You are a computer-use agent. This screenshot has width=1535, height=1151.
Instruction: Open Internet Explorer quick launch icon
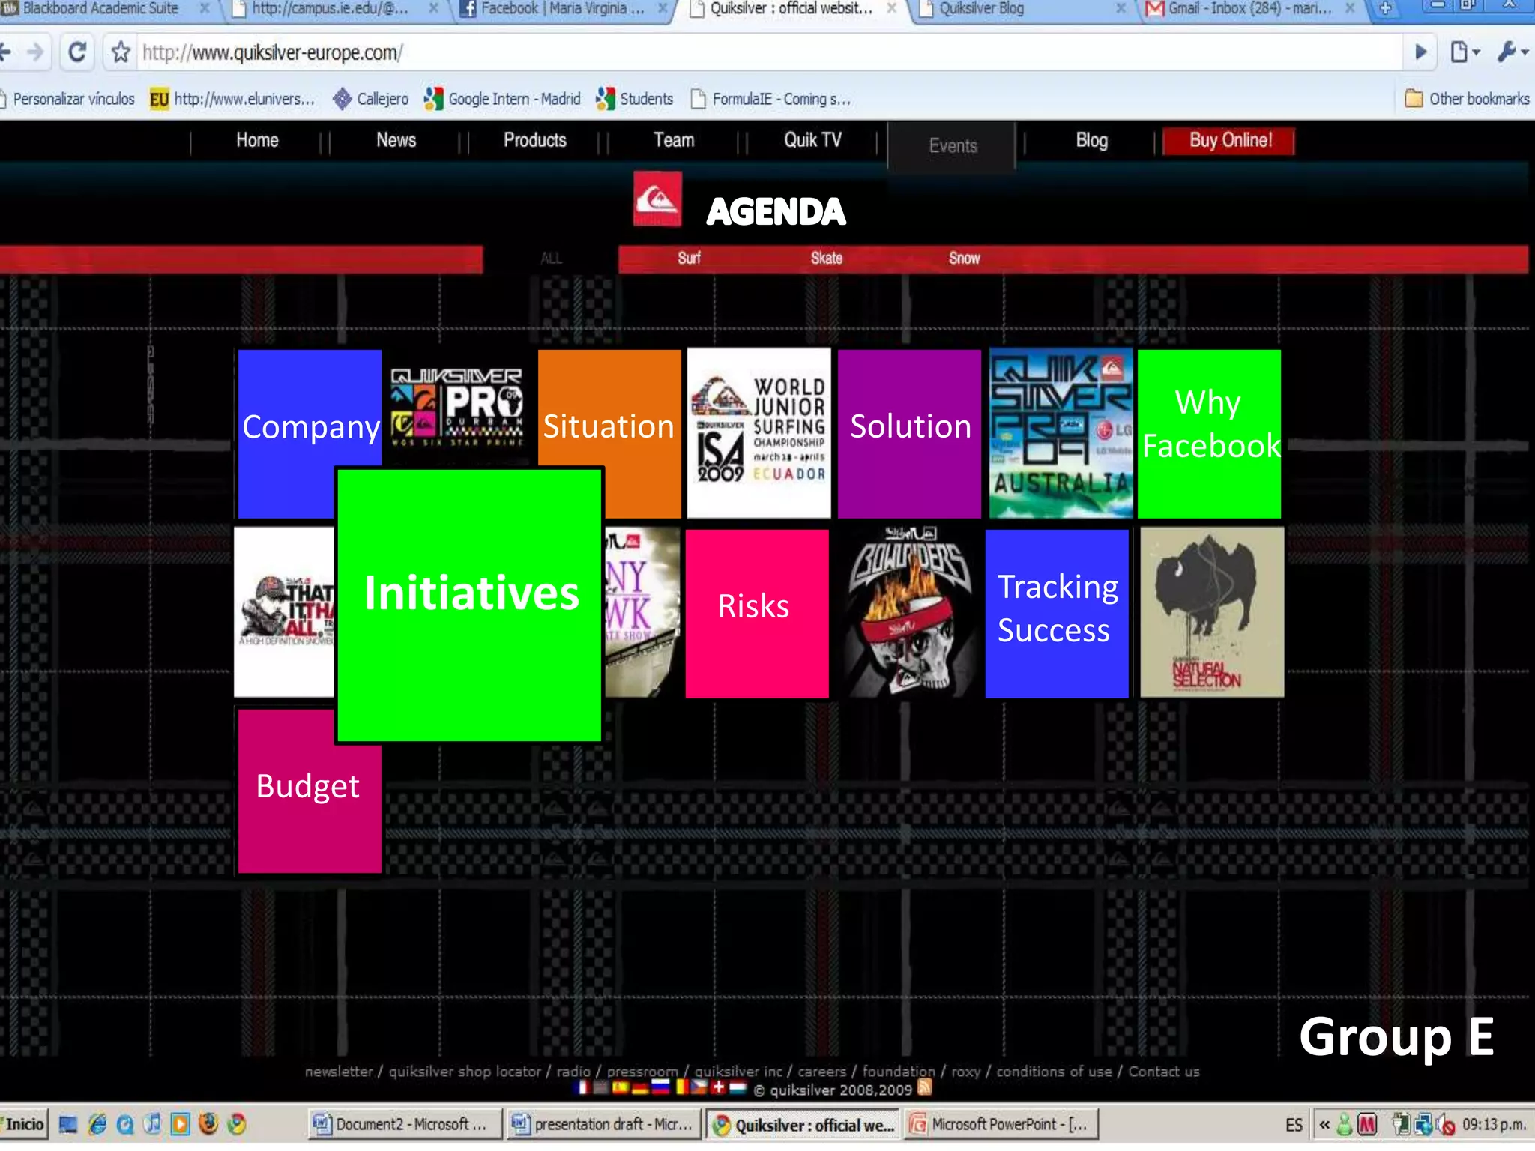point(97,1123)
